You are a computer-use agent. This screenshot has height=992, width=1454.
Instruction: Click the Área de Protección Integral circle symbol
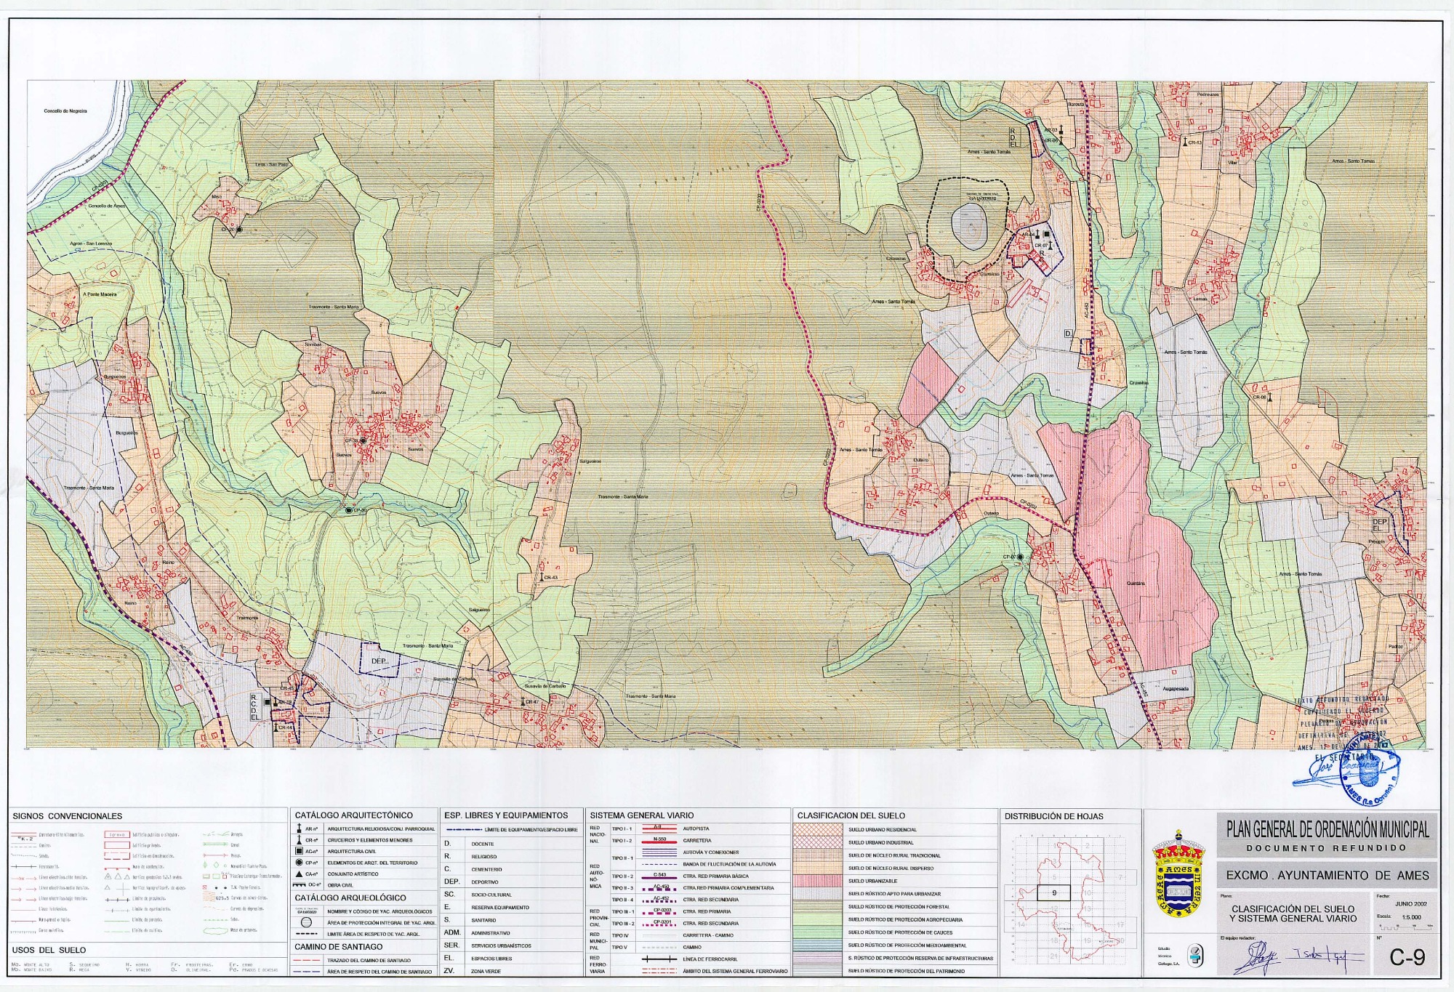point(307,923)
